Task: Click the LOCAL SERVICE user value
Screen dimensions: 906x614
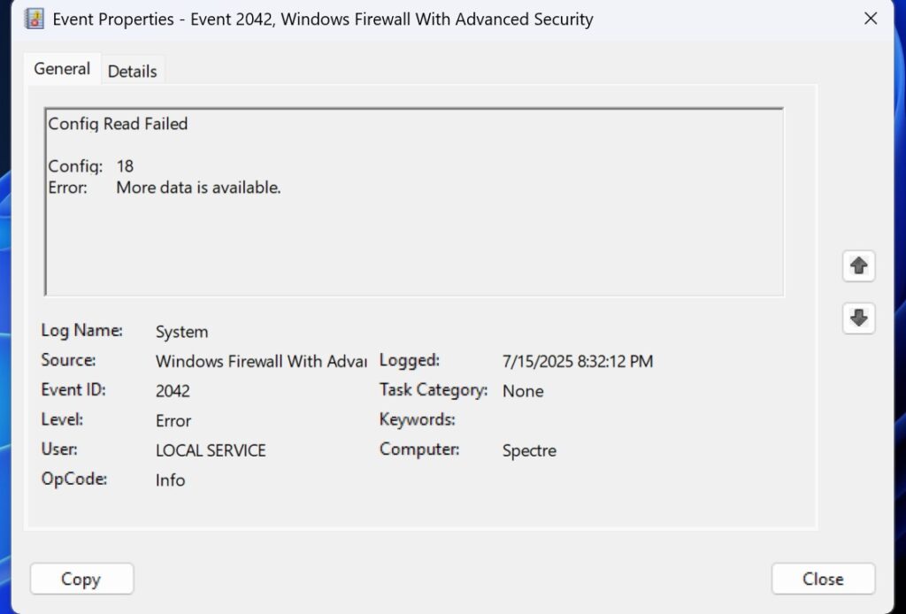Action: [x=211, y=450]
